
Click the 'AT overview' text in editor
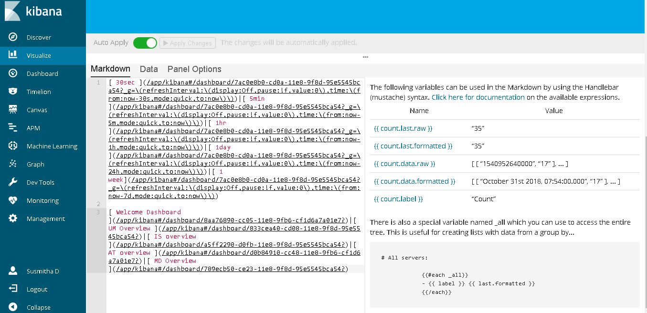pyautogui.click(x=129, y=252)
